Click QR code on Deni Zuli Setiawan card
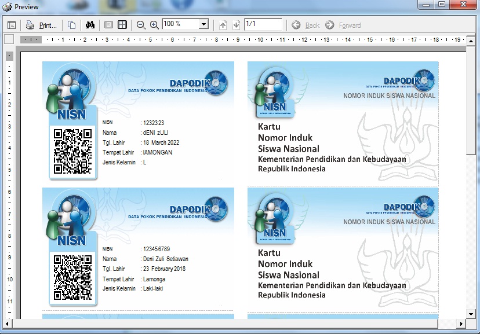This screenshot has width=480, height=334. coord(72,277)
